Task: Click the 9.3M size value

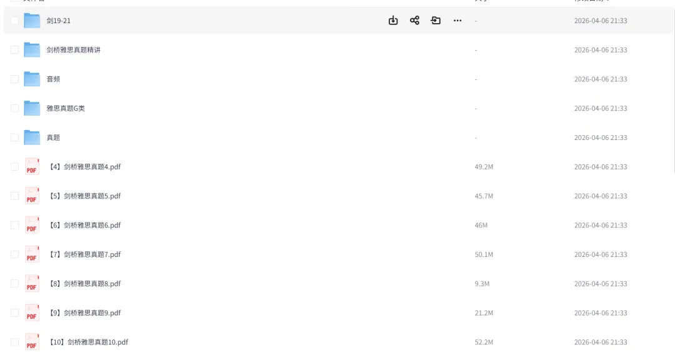Action: click(482, 283)
